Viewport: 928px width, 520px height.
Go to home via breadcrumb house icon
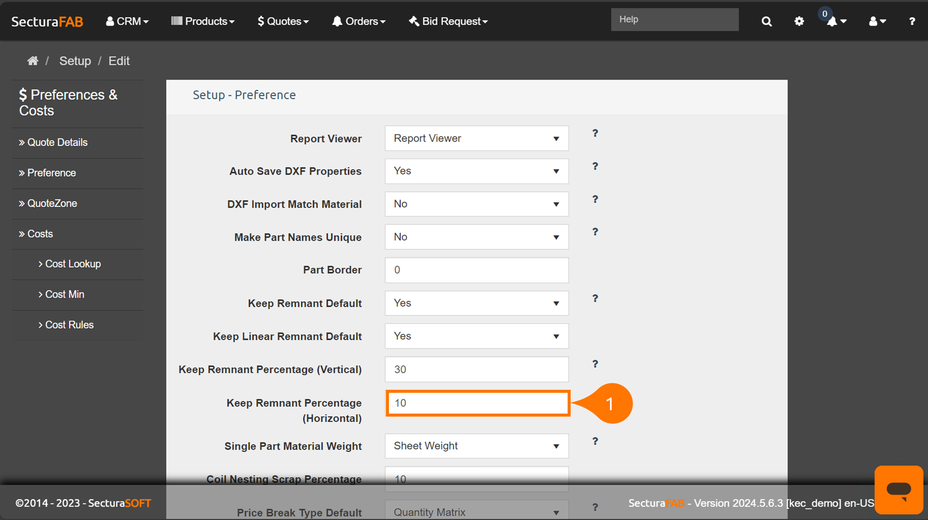point(32,61)
